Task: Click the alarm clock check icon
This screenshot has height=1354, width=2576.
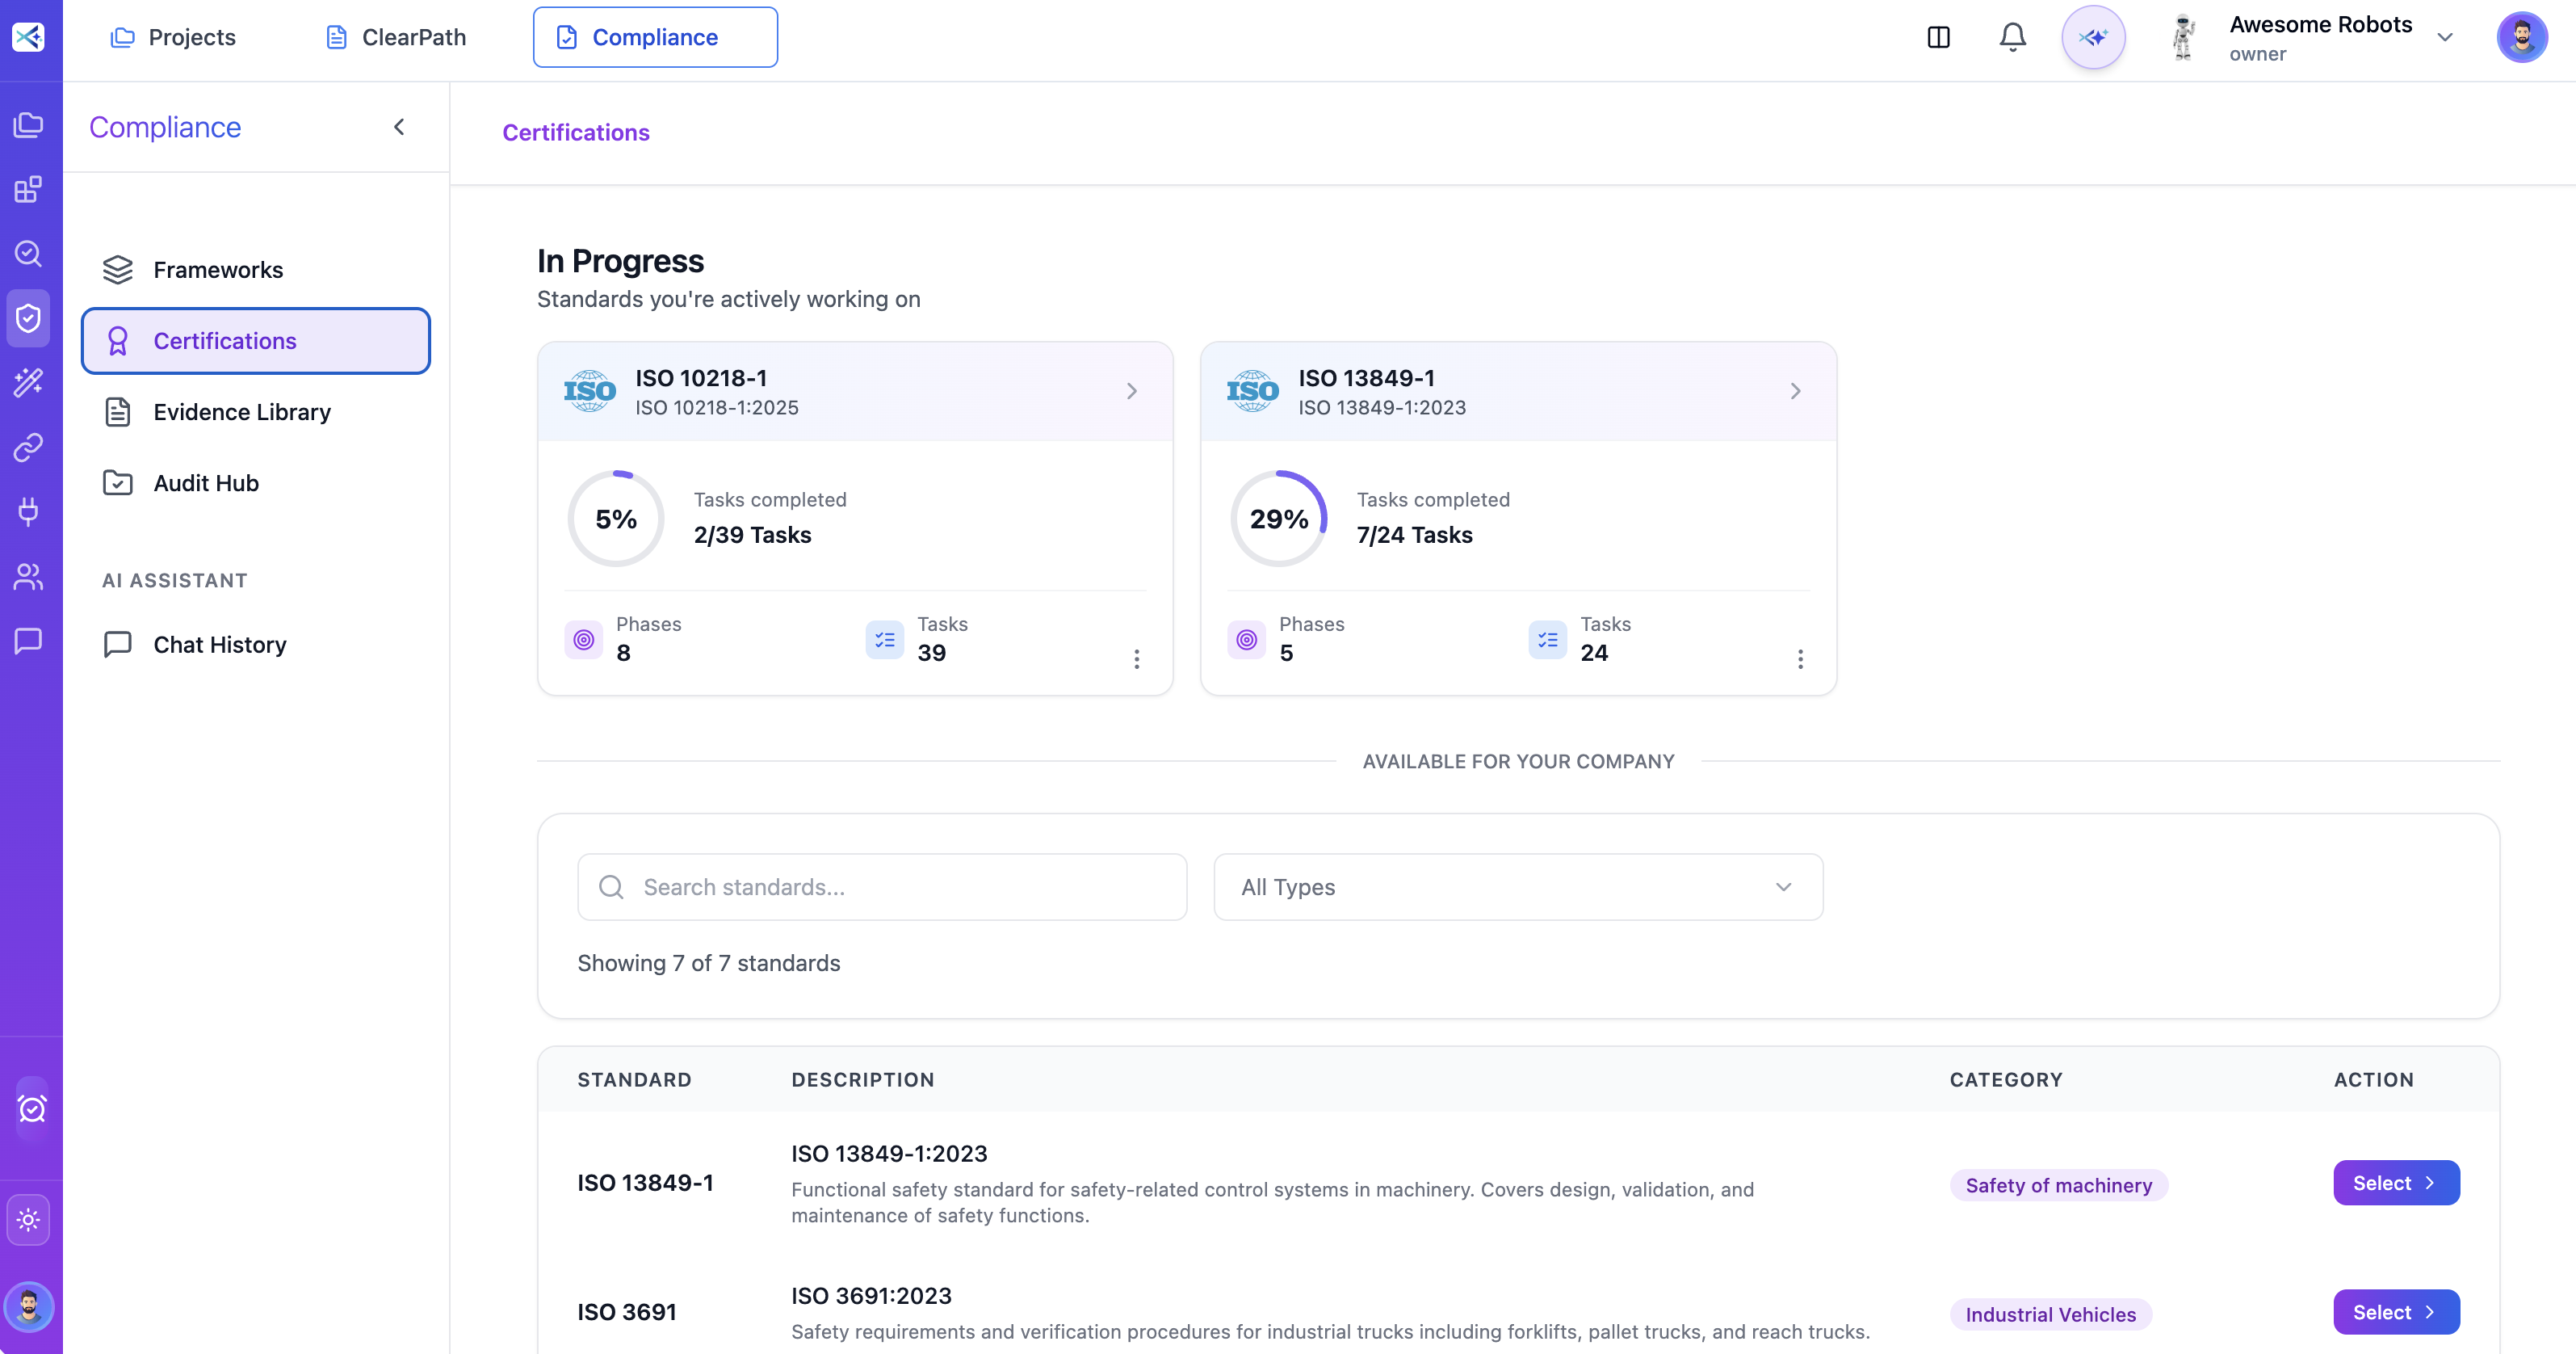Action: 31,1109
